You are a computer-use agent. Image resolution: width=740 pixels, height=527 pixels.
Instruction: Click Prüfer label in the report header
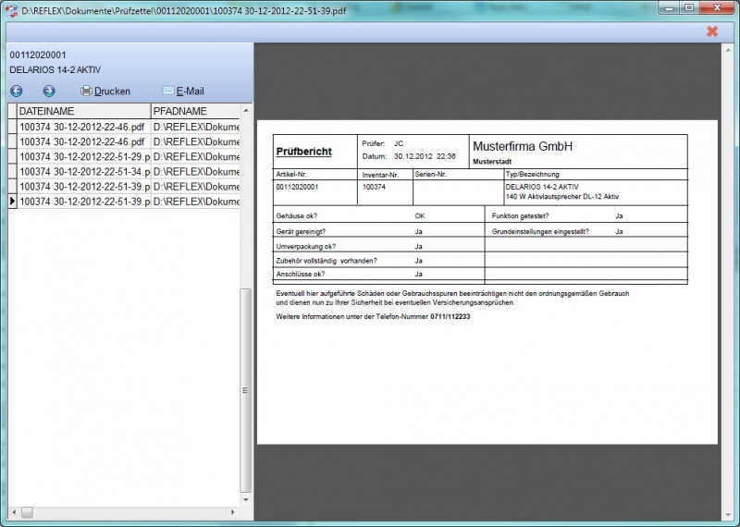[x=374, y=143]
